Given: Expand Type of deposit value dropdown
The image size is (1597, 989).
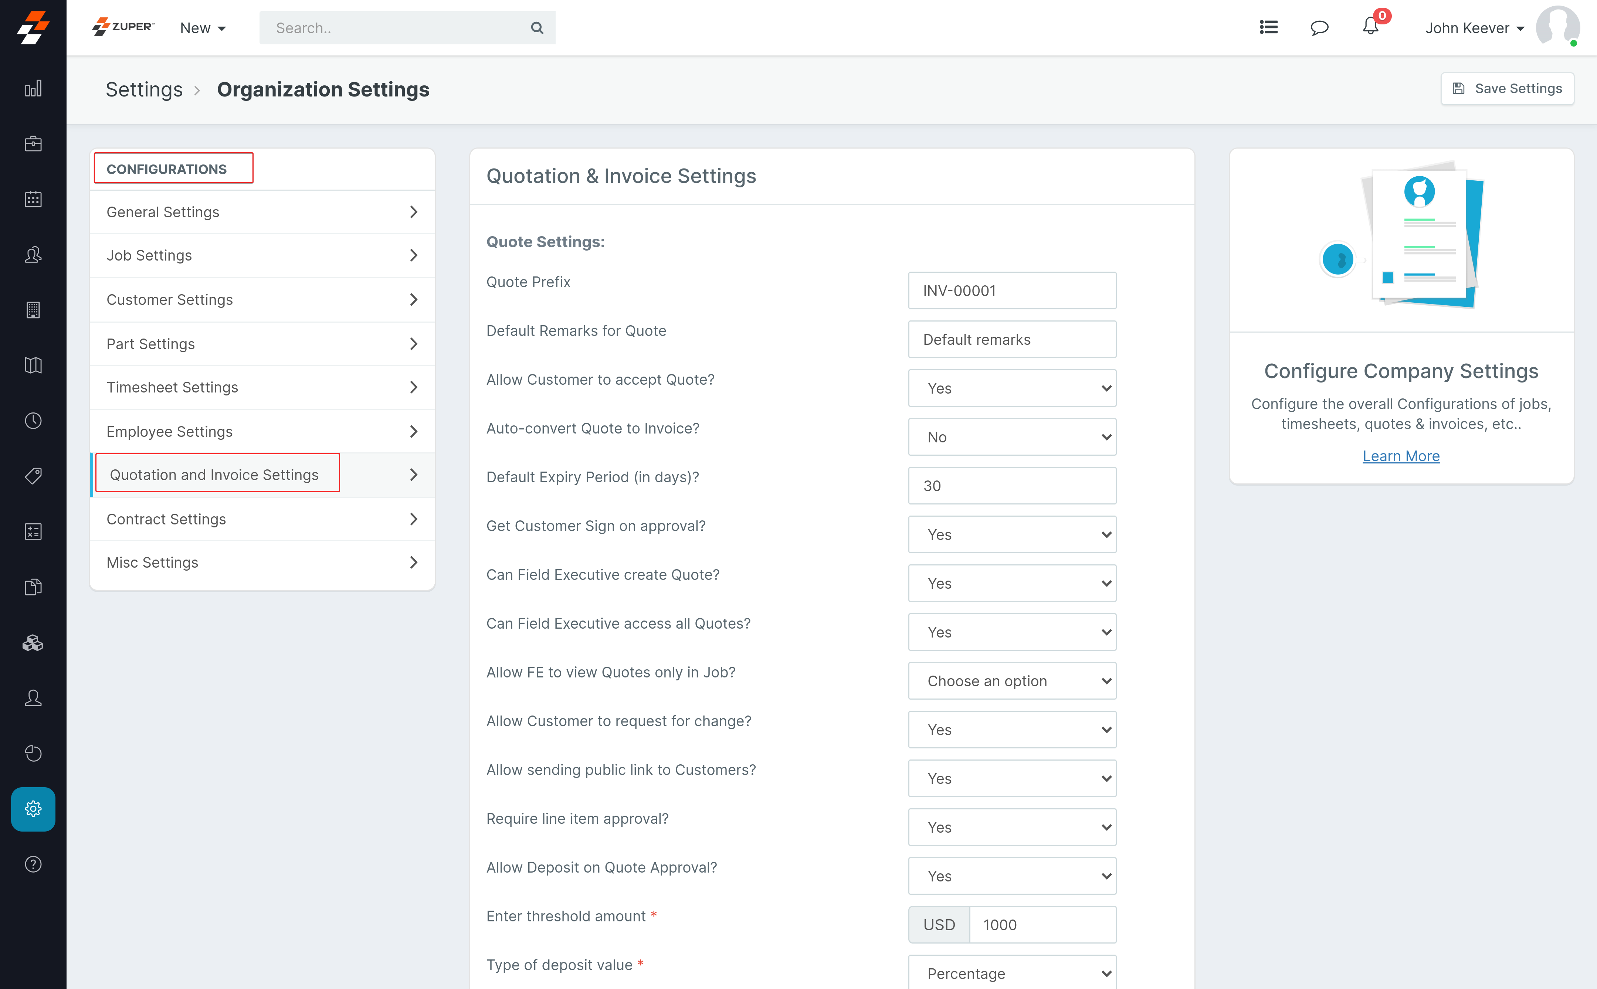Looking at the screenshot, I should click(x=1011, y=973).
